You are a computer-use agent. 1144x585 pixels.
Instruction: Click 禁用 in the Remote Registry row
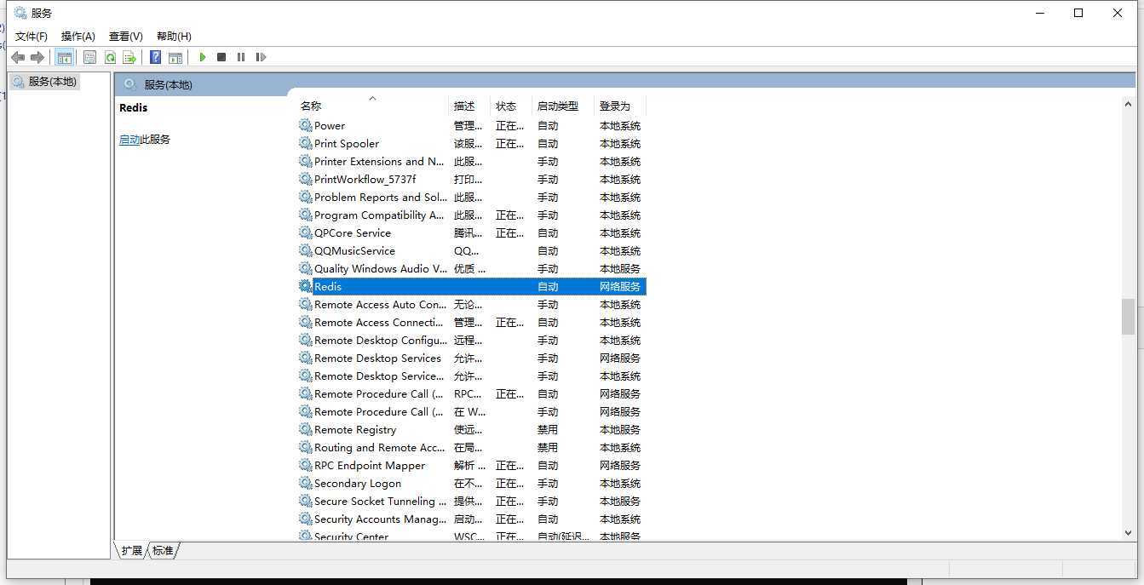tap(548, 429)
